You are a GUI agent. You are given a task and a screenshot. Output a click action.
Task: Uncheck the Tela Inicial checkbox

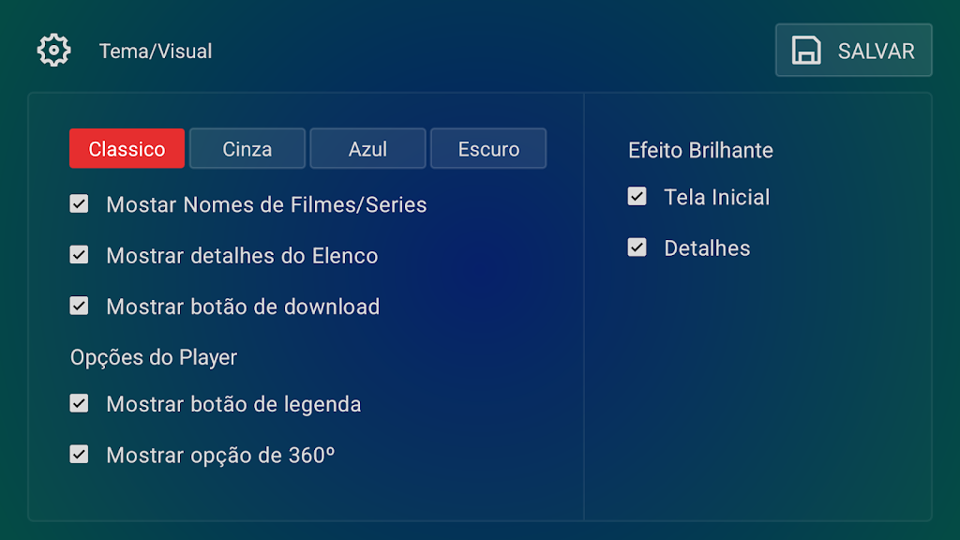(x=637, y=197)
